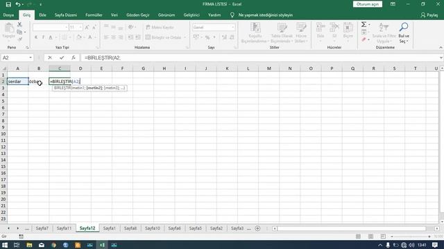Click the lightbulb Tell Me icon

click(x=232, y=15)
